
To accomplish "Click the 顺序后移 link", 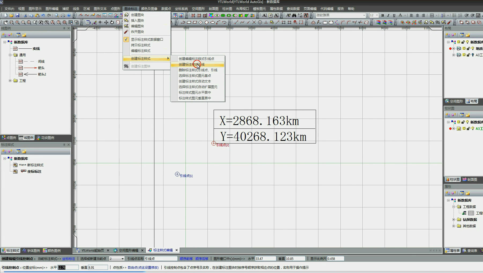I will pos(202,259).
